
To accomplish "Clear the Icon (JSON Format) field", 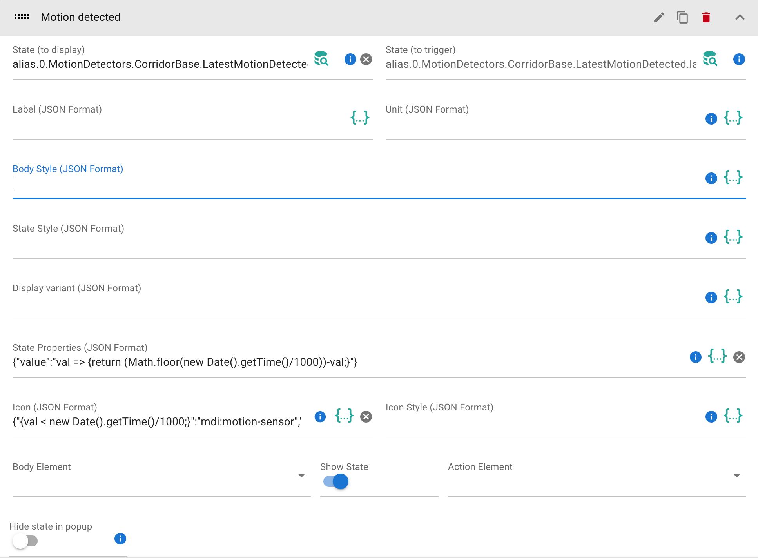I will [x=366, y=417].
